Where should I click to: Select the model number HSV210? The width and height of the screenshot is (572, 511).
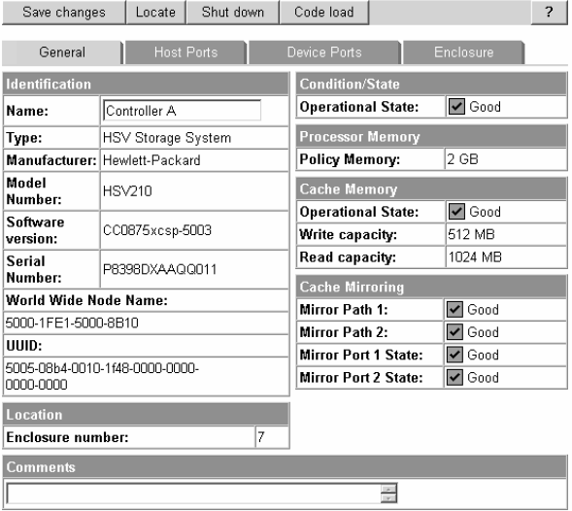pos(127,190)
